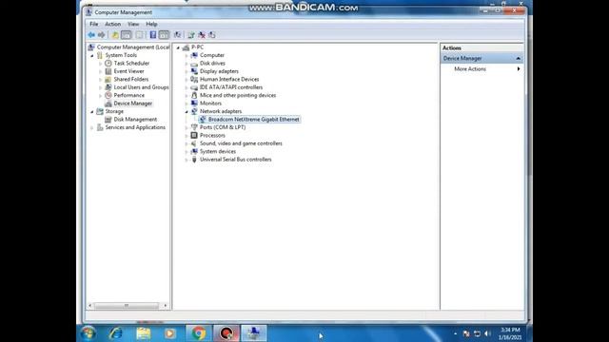
Task: Expand the Disk drives arrow
Action: pos(187,64)
